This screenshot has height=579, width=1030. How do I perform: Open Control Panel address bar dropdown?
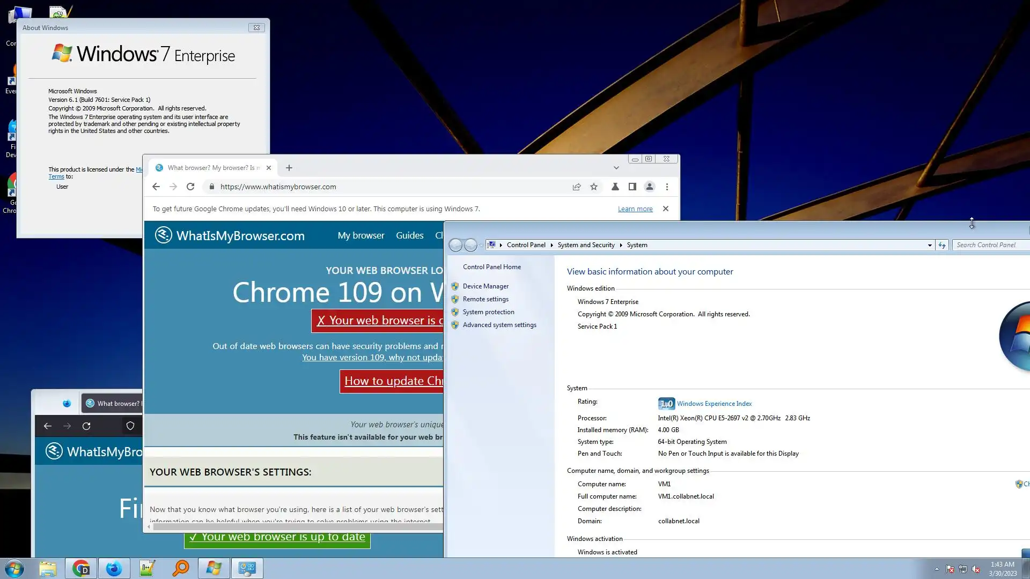(x=930, y=245)
